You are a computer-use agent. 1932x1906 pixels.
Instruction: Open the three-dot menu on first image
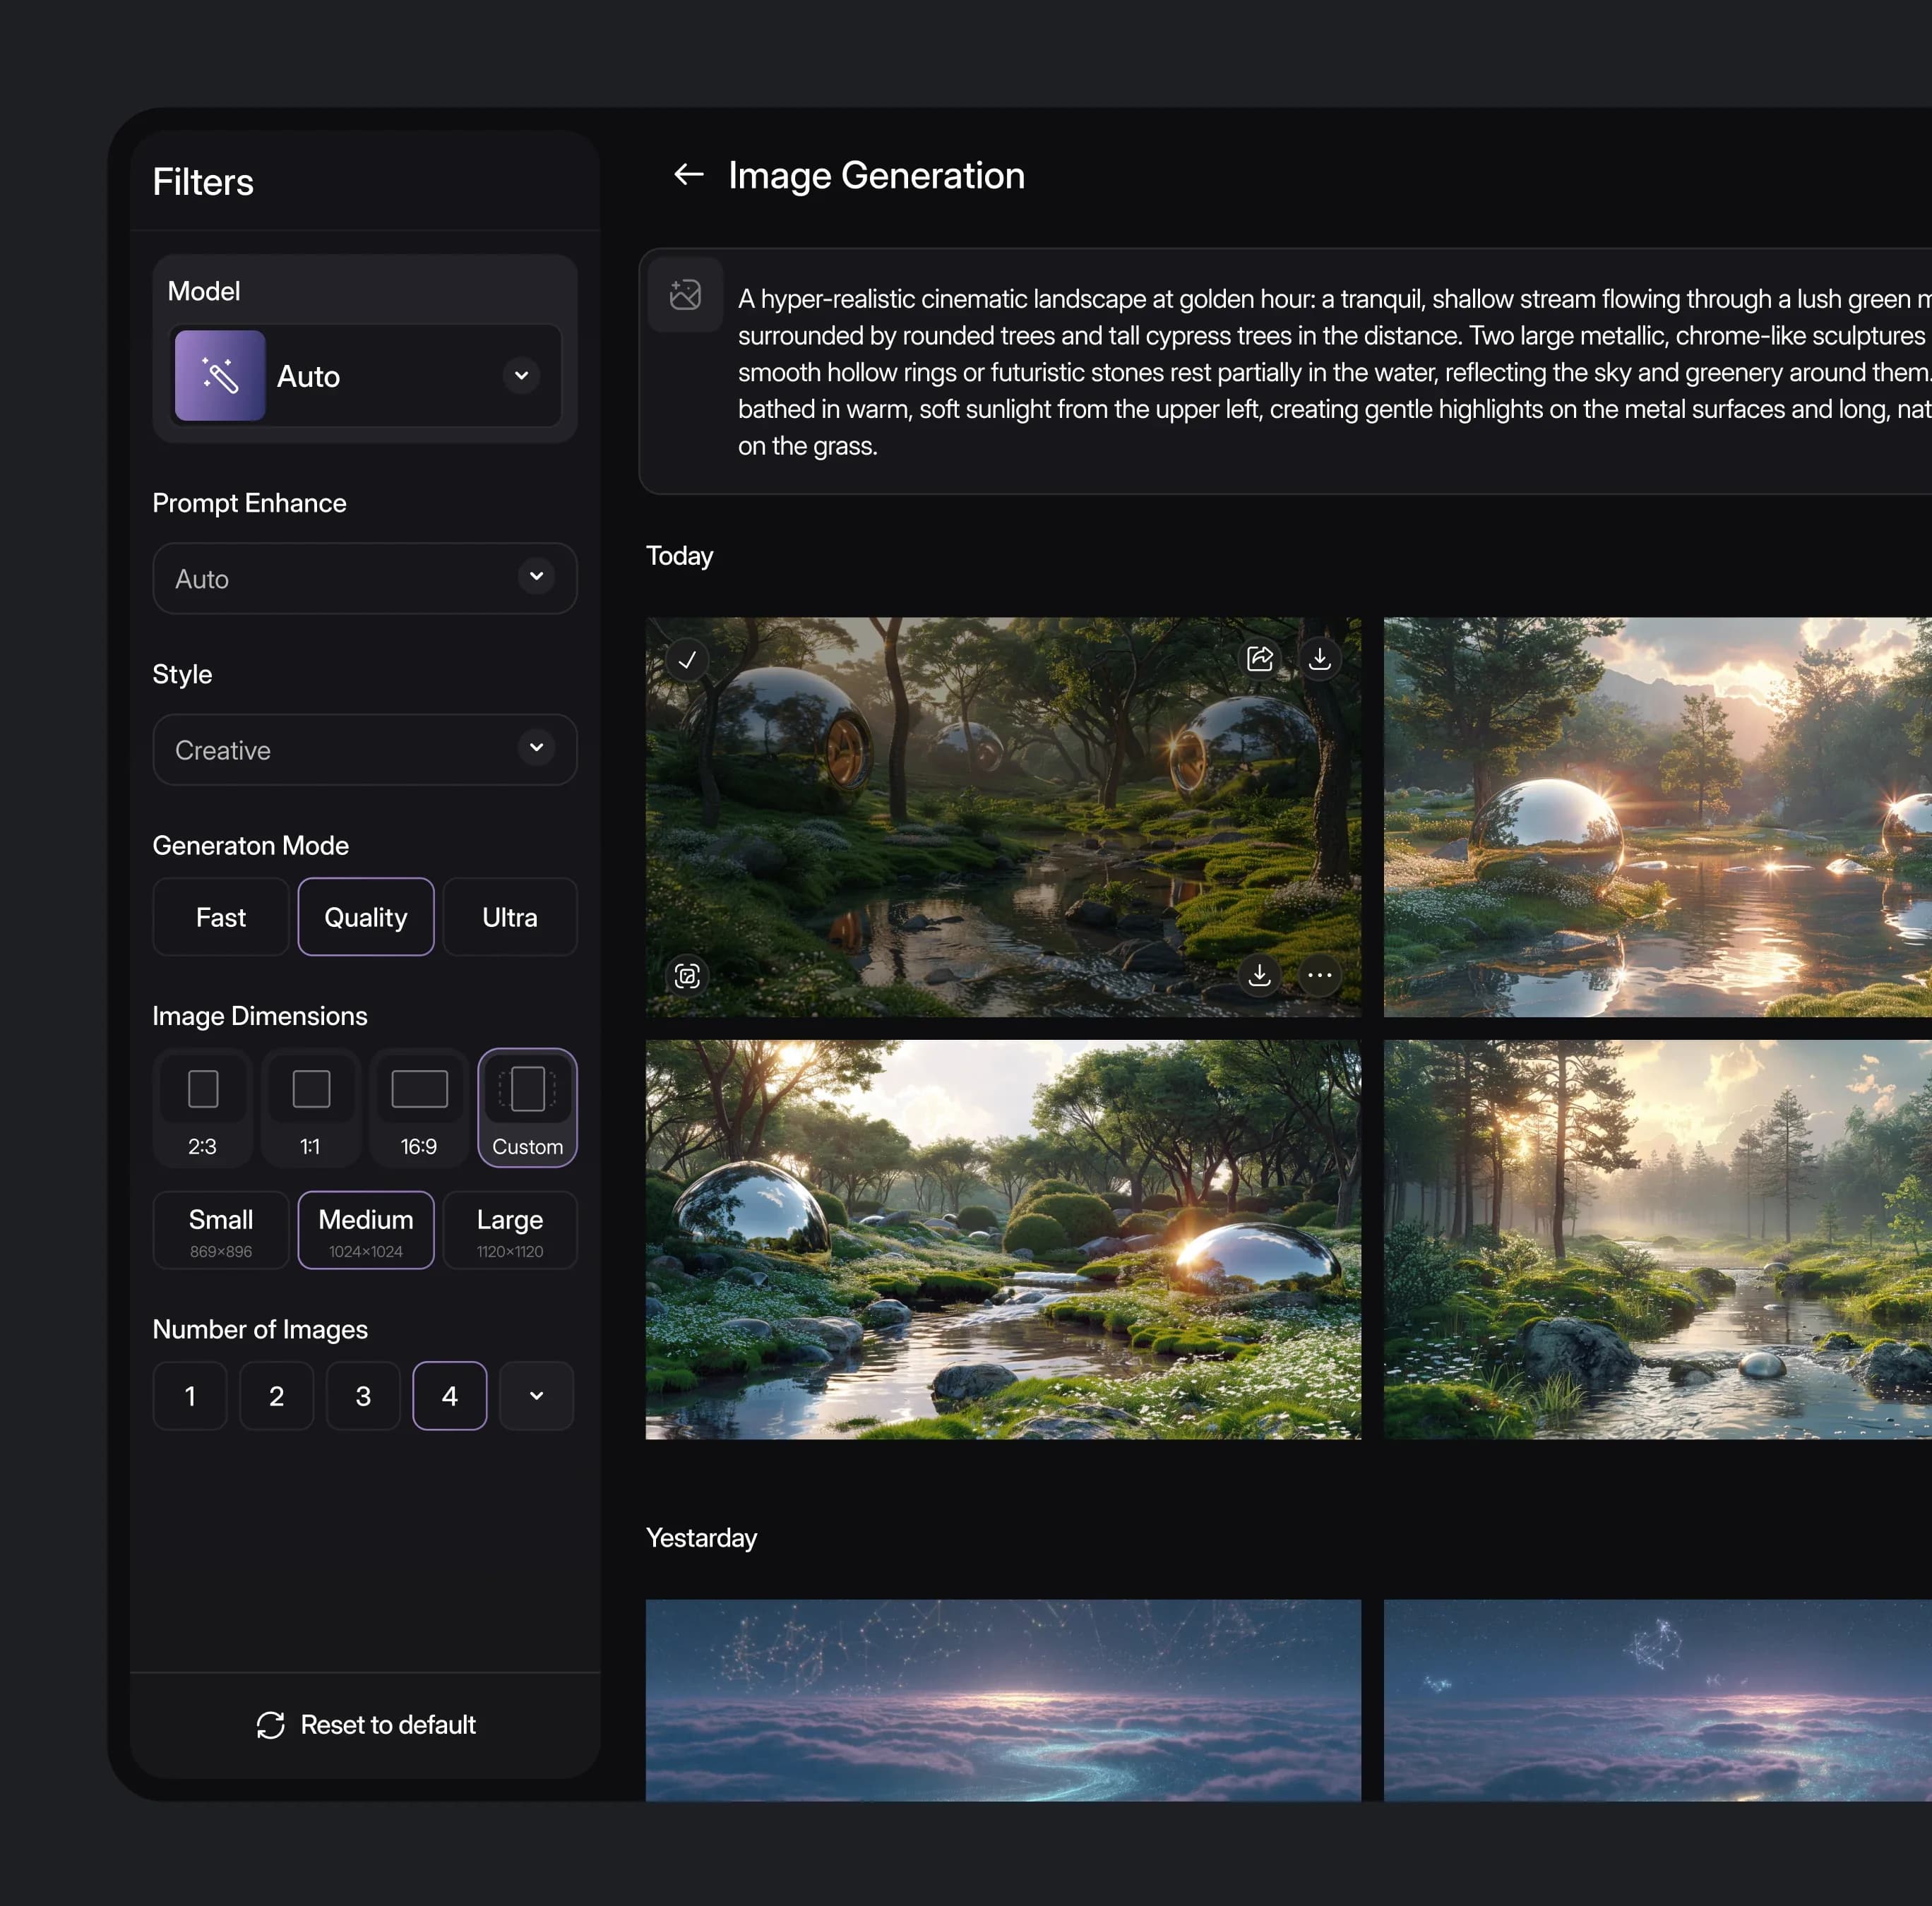1320,974
